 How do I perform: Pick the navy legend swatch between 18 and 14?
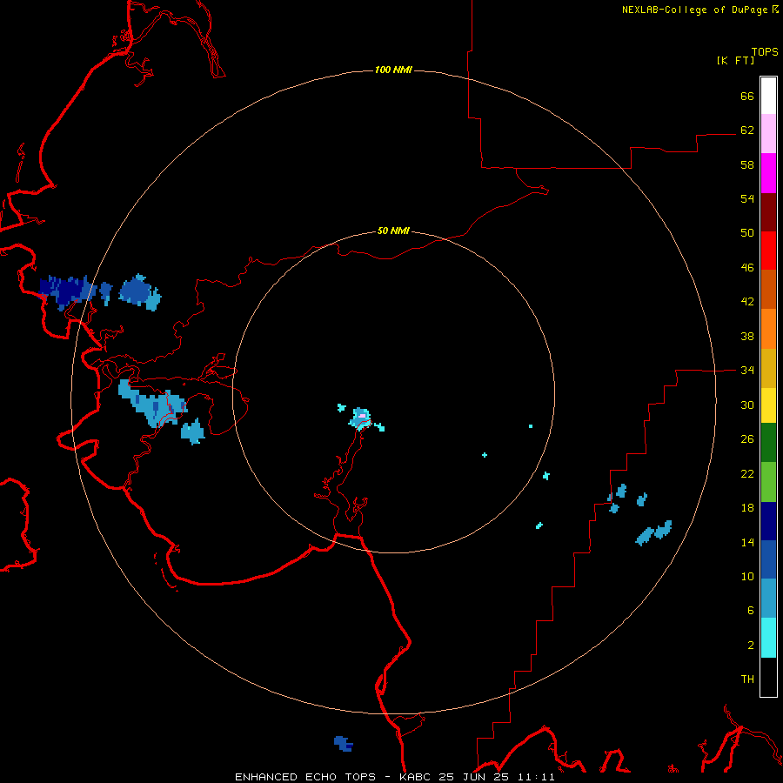click(768, 521)
